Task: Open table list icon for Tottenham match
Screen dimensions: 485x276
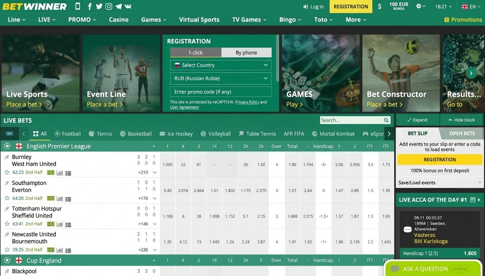Action: [x=68, y=224]
